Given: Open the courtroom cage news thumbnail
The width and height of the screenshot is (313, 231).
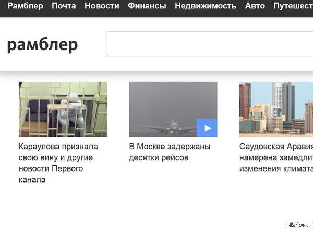Looking at the screenshot, I should (63, 109).
